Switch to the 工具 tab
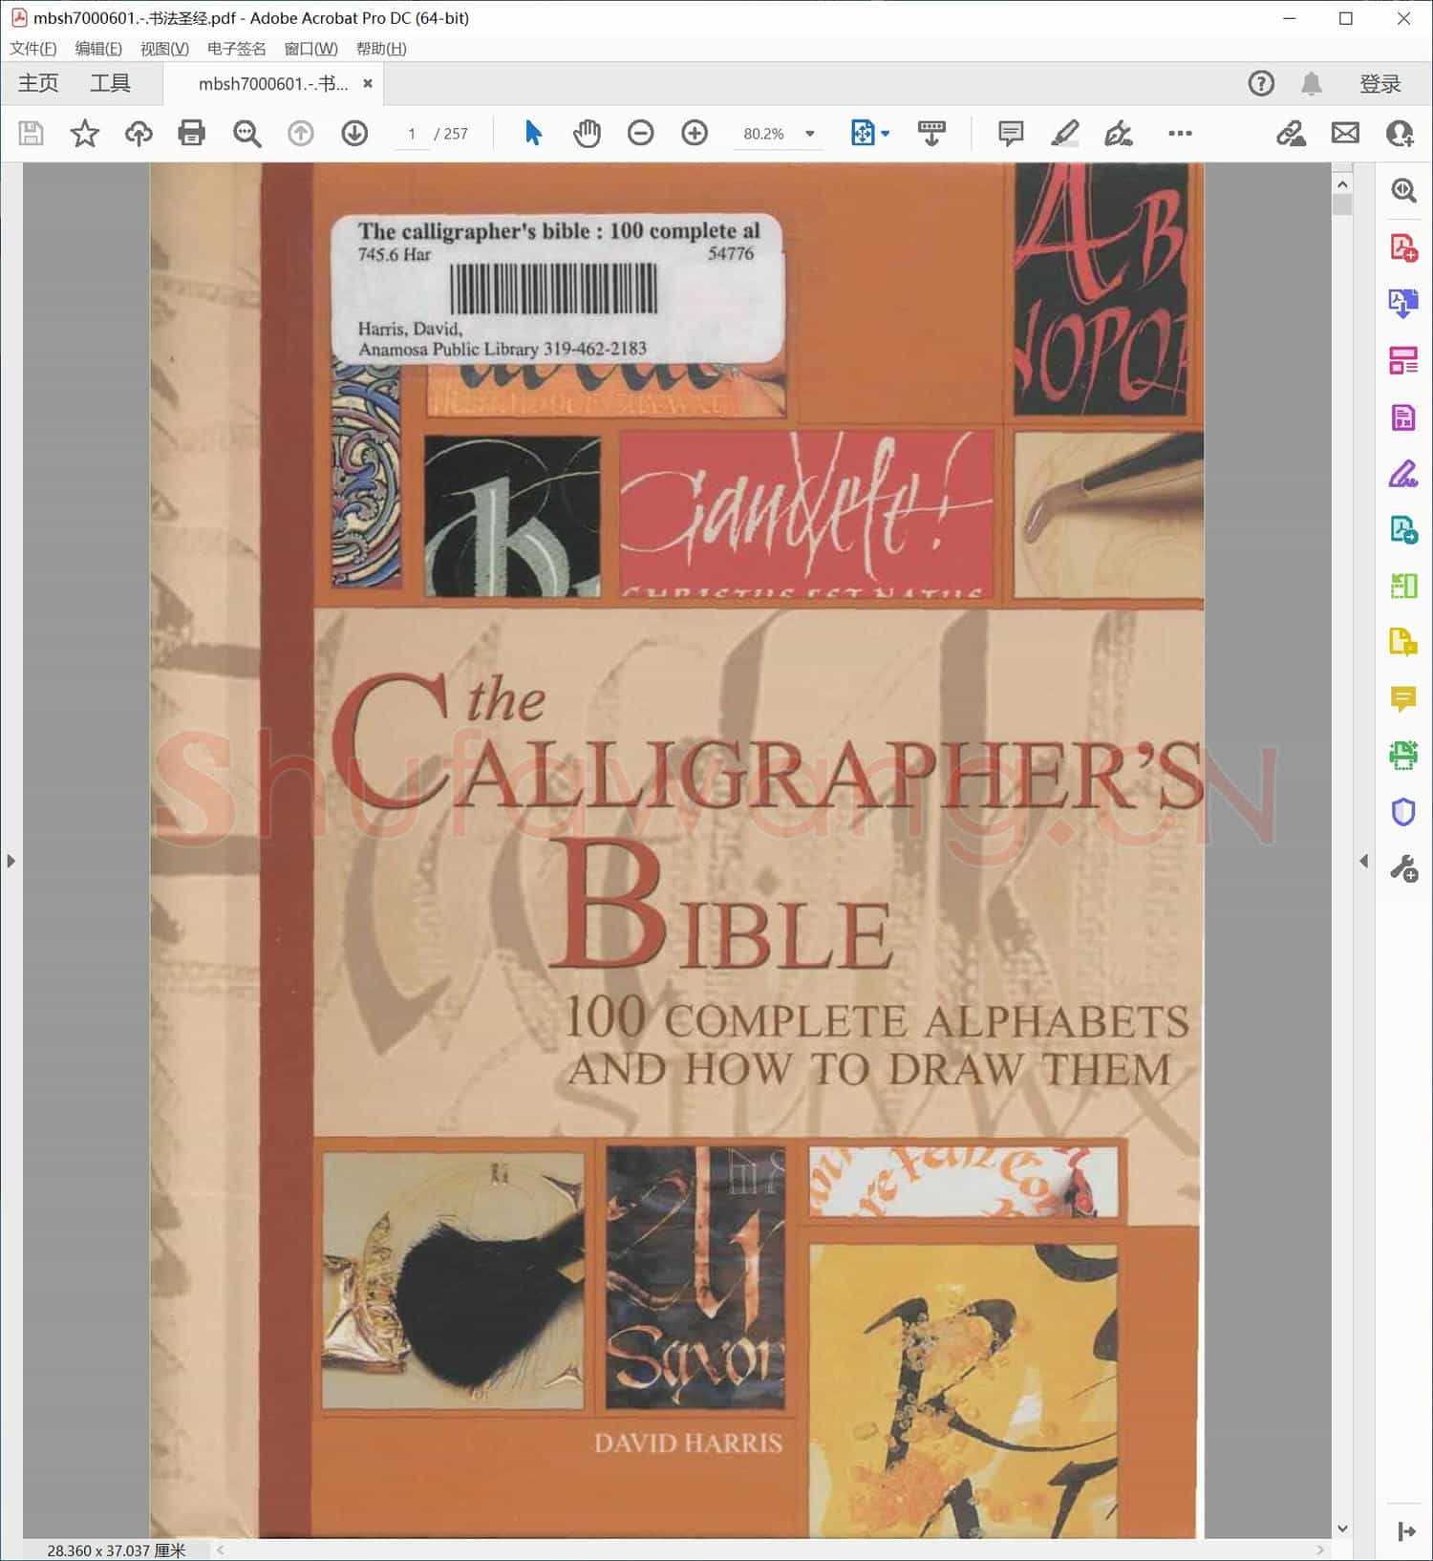The image size is (1433, 1561). [110, 83]
